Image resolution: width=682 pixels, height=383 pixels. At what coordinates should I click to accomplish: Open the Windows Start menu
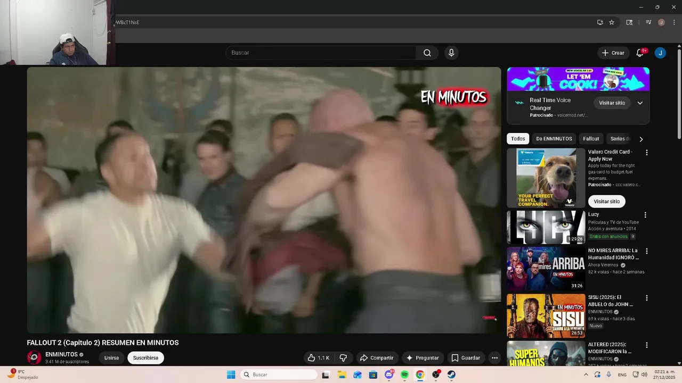click(x=231, y=374)
